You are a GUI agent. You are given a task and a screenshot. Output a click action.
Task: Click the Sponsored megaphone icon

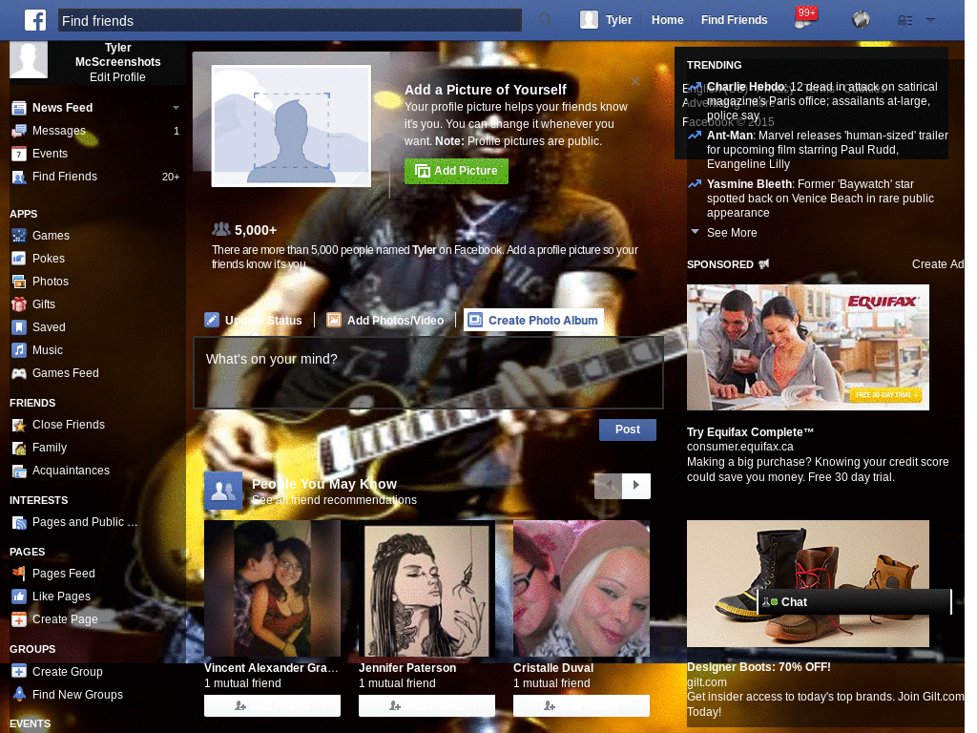click(764, 264)
